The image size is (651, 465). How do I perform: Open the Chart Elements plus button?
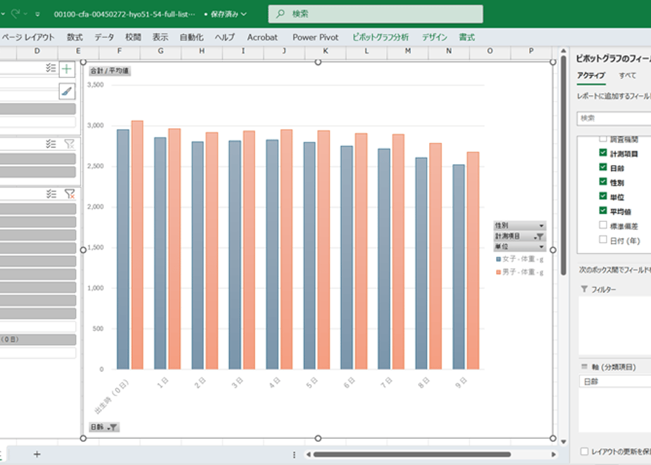click(x=67, y=69)
